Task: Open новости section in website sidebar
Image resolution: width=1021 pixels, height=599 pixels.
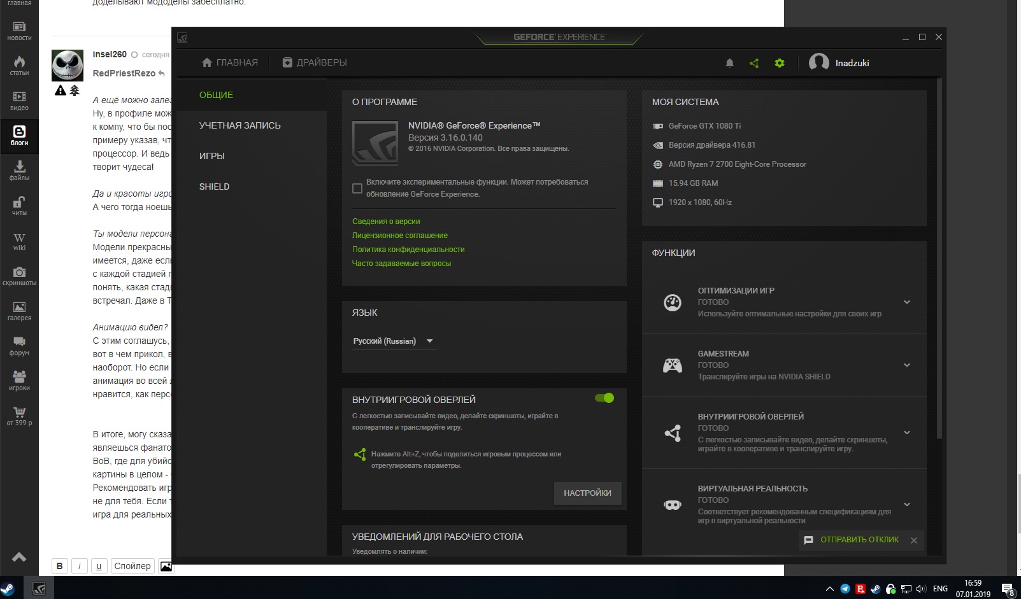Action: 19,31
